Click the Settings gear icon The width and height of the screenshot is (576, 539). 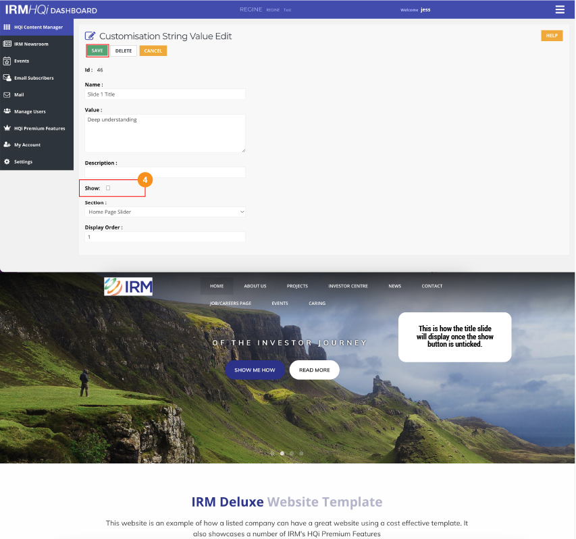[x=7, y=162]
